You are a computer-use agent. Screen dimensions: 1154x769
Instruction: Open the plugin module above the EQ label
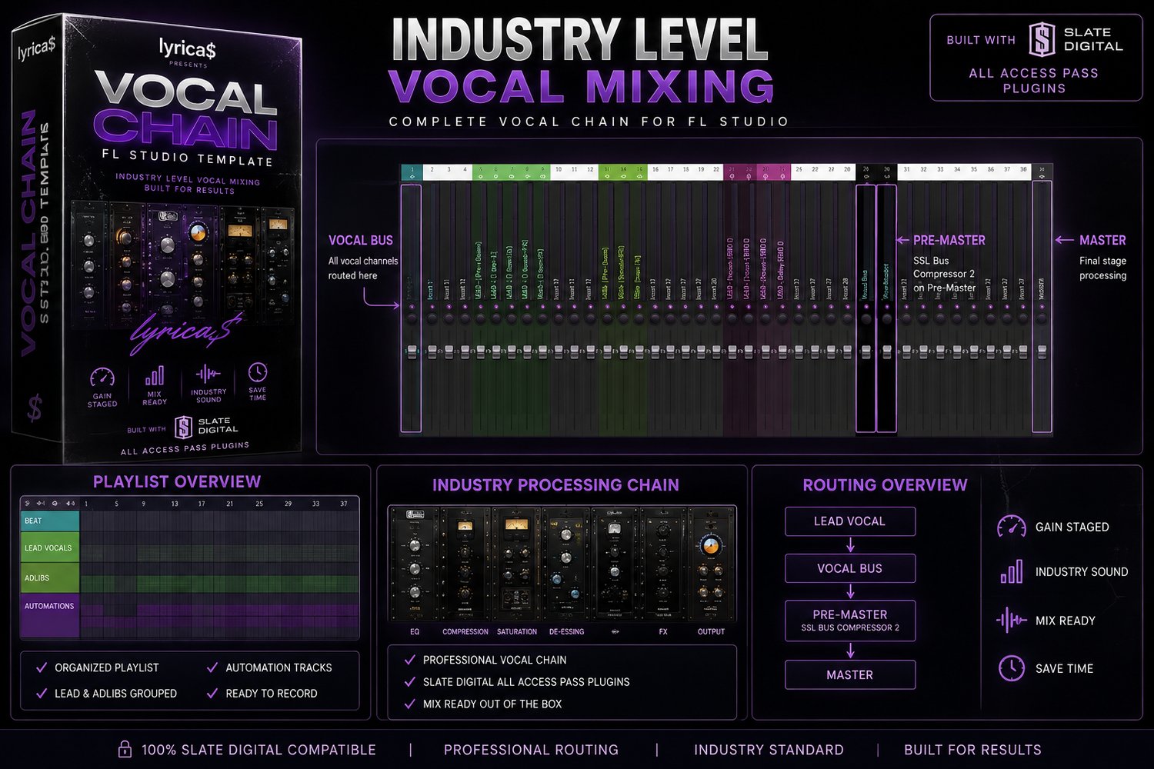coord(415,564)
